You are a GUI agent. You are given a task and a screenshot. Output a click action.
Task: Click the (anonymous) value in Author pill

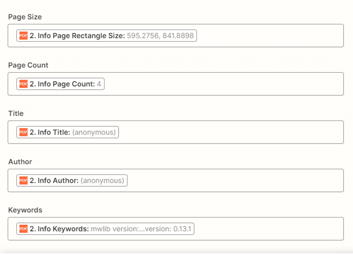coord(102,181)
